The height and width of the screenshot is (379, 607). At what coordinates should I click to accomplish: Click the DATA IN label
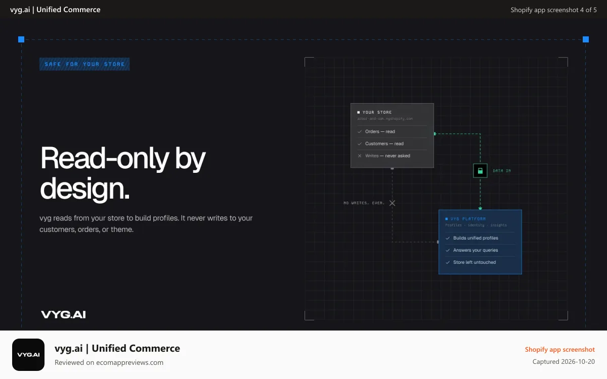(x=502, y=171)
